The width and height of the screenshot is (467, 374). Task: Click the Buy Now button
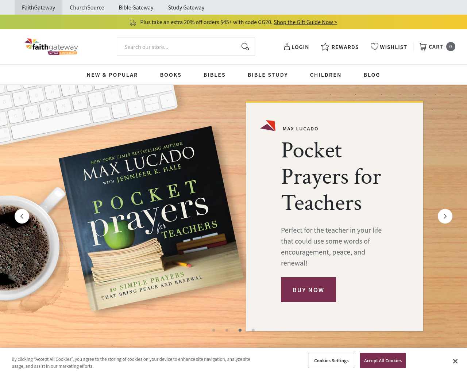pos(308,290)
